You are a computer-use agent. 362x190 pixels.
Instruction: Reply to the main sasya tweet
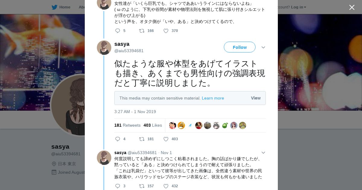[118, 139]
